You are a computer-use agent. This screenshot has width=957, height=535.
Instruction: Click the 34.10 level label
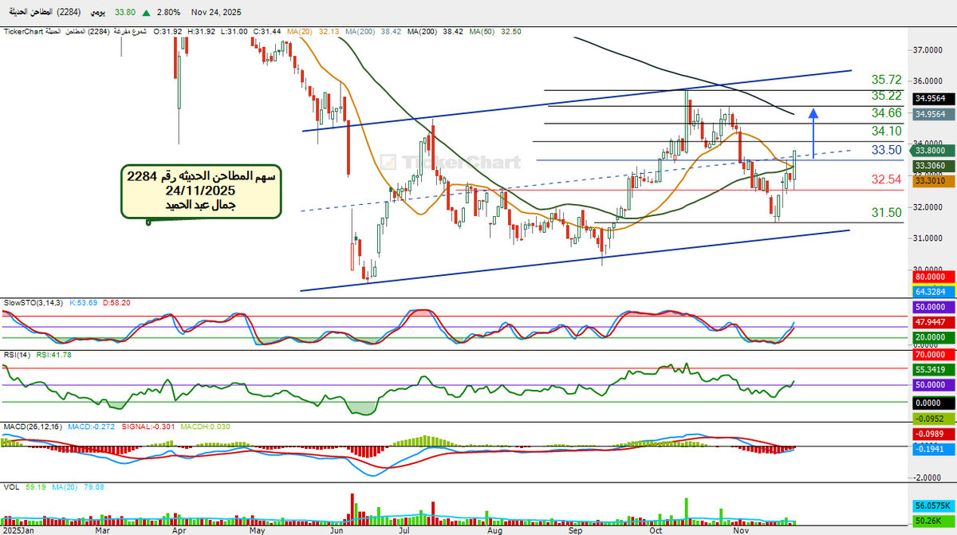pyautogui.click(x=886, y=131)
